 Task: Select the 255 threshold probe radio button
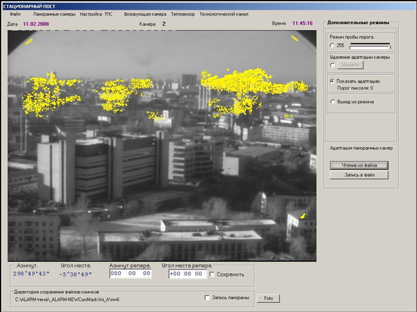click(333, 45)
